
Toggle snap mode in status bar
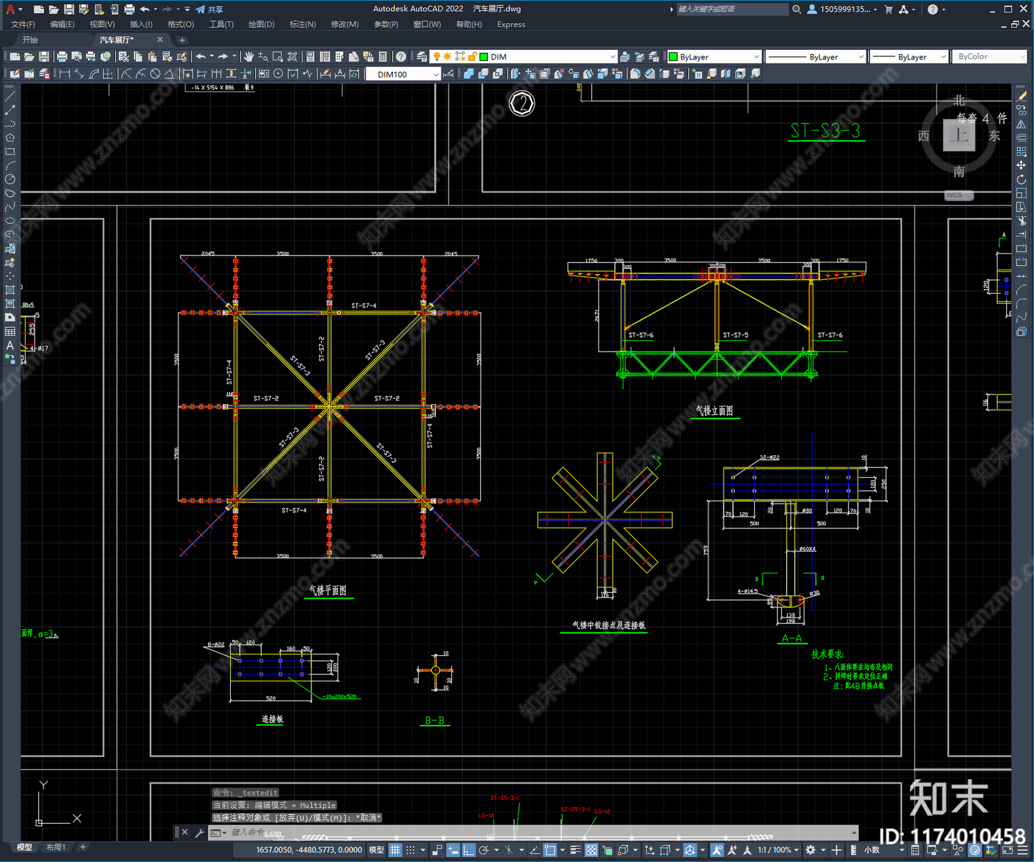click(410, 850)
